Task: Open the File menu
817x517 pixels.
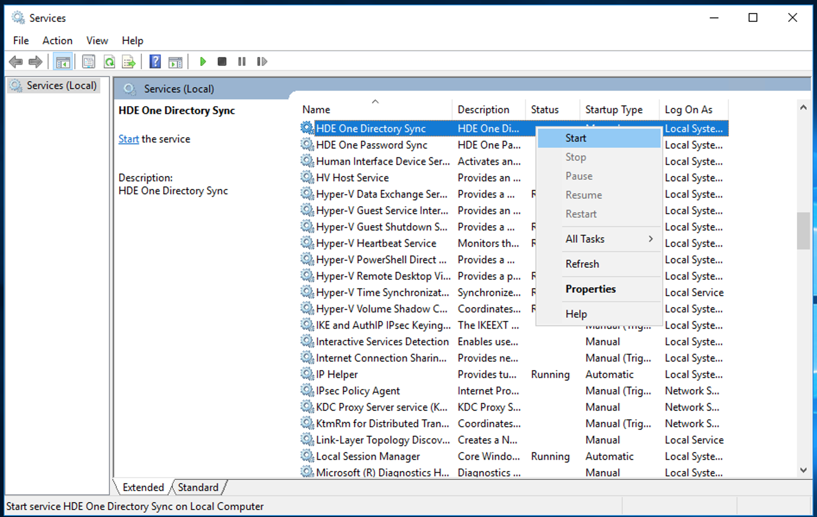Action: point(21,41)
